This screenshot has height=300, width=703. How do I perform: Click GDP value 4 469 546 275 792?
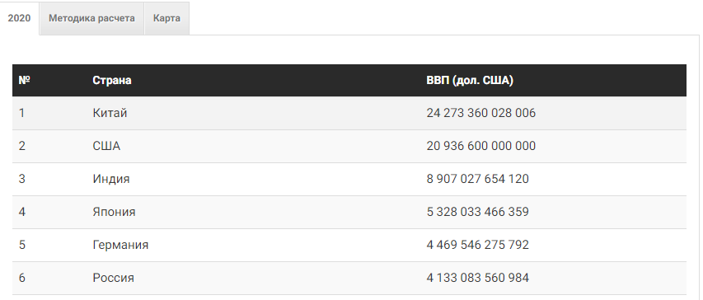[x=477, y=245]
